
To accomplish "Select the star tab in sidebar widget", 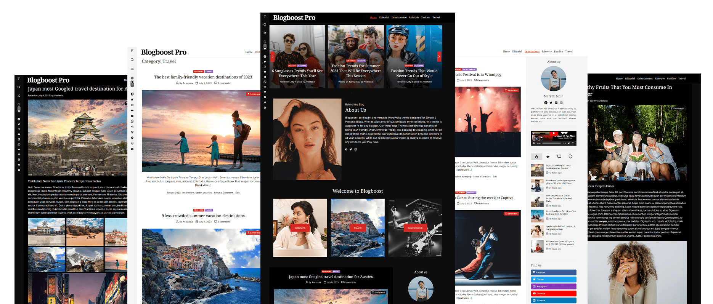I will [548, 157].
